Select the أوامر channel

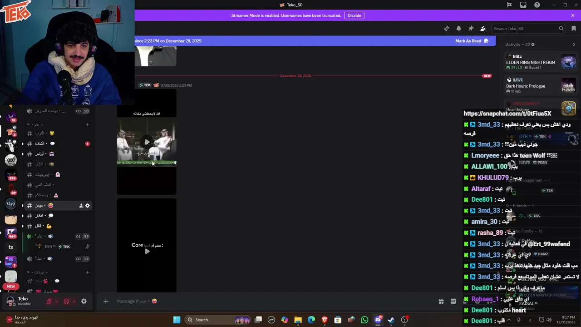(x=59, y=154)
